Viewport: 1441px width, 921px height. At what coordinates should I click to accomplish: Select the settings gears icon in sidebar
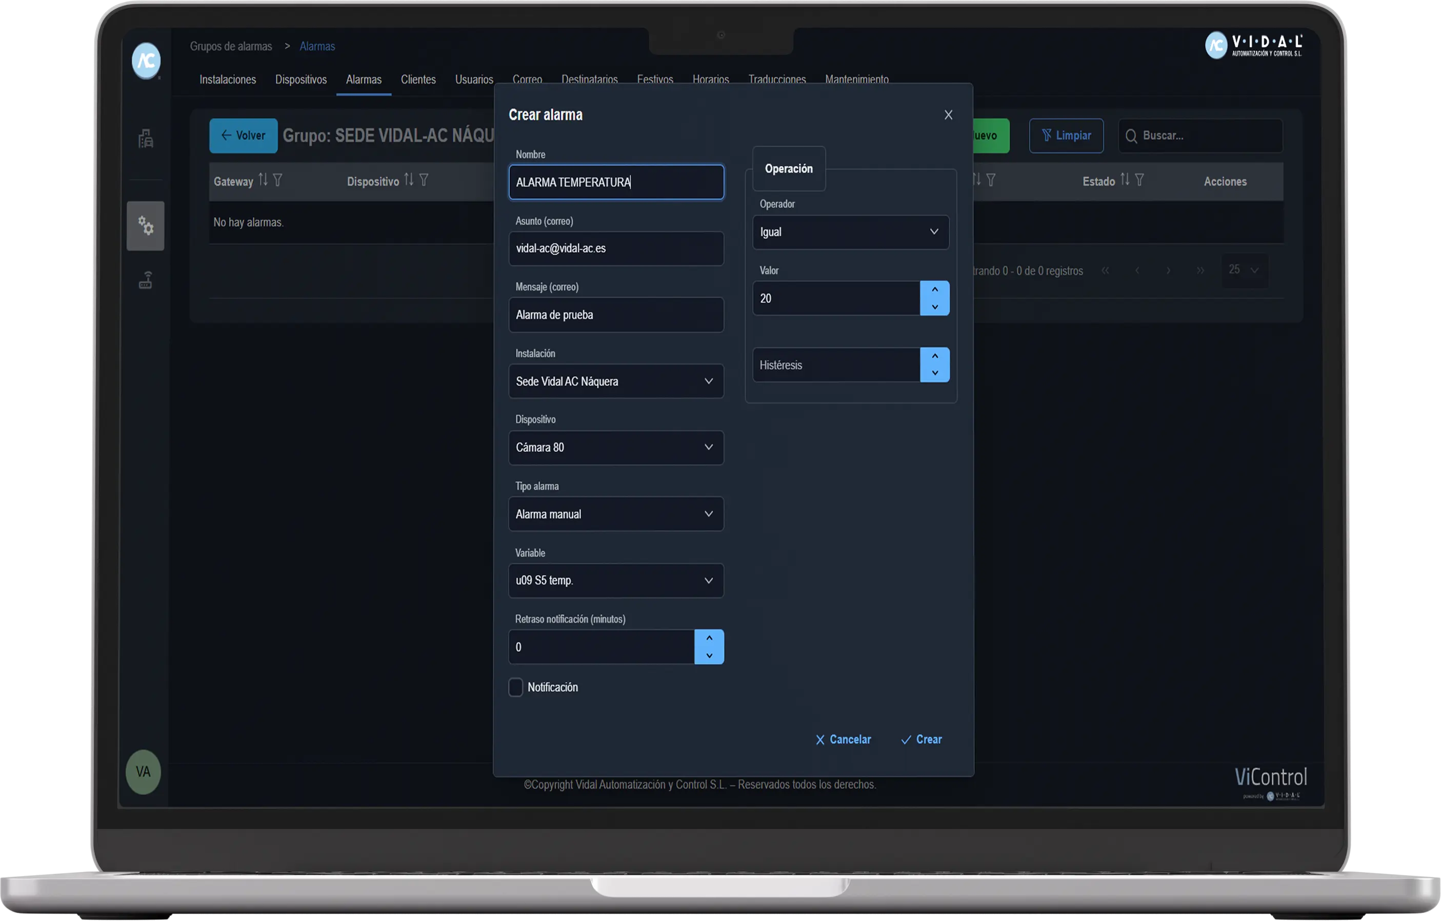(x=146, y=226)
